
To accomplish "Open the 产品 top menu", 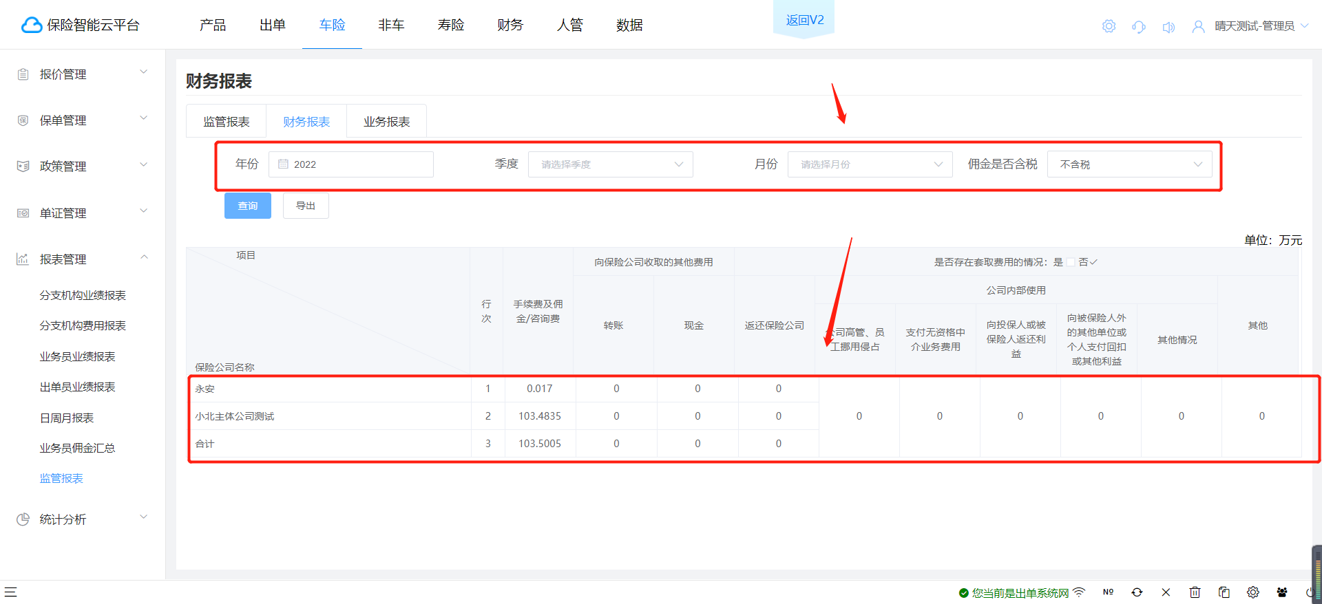I will (213, 25).
